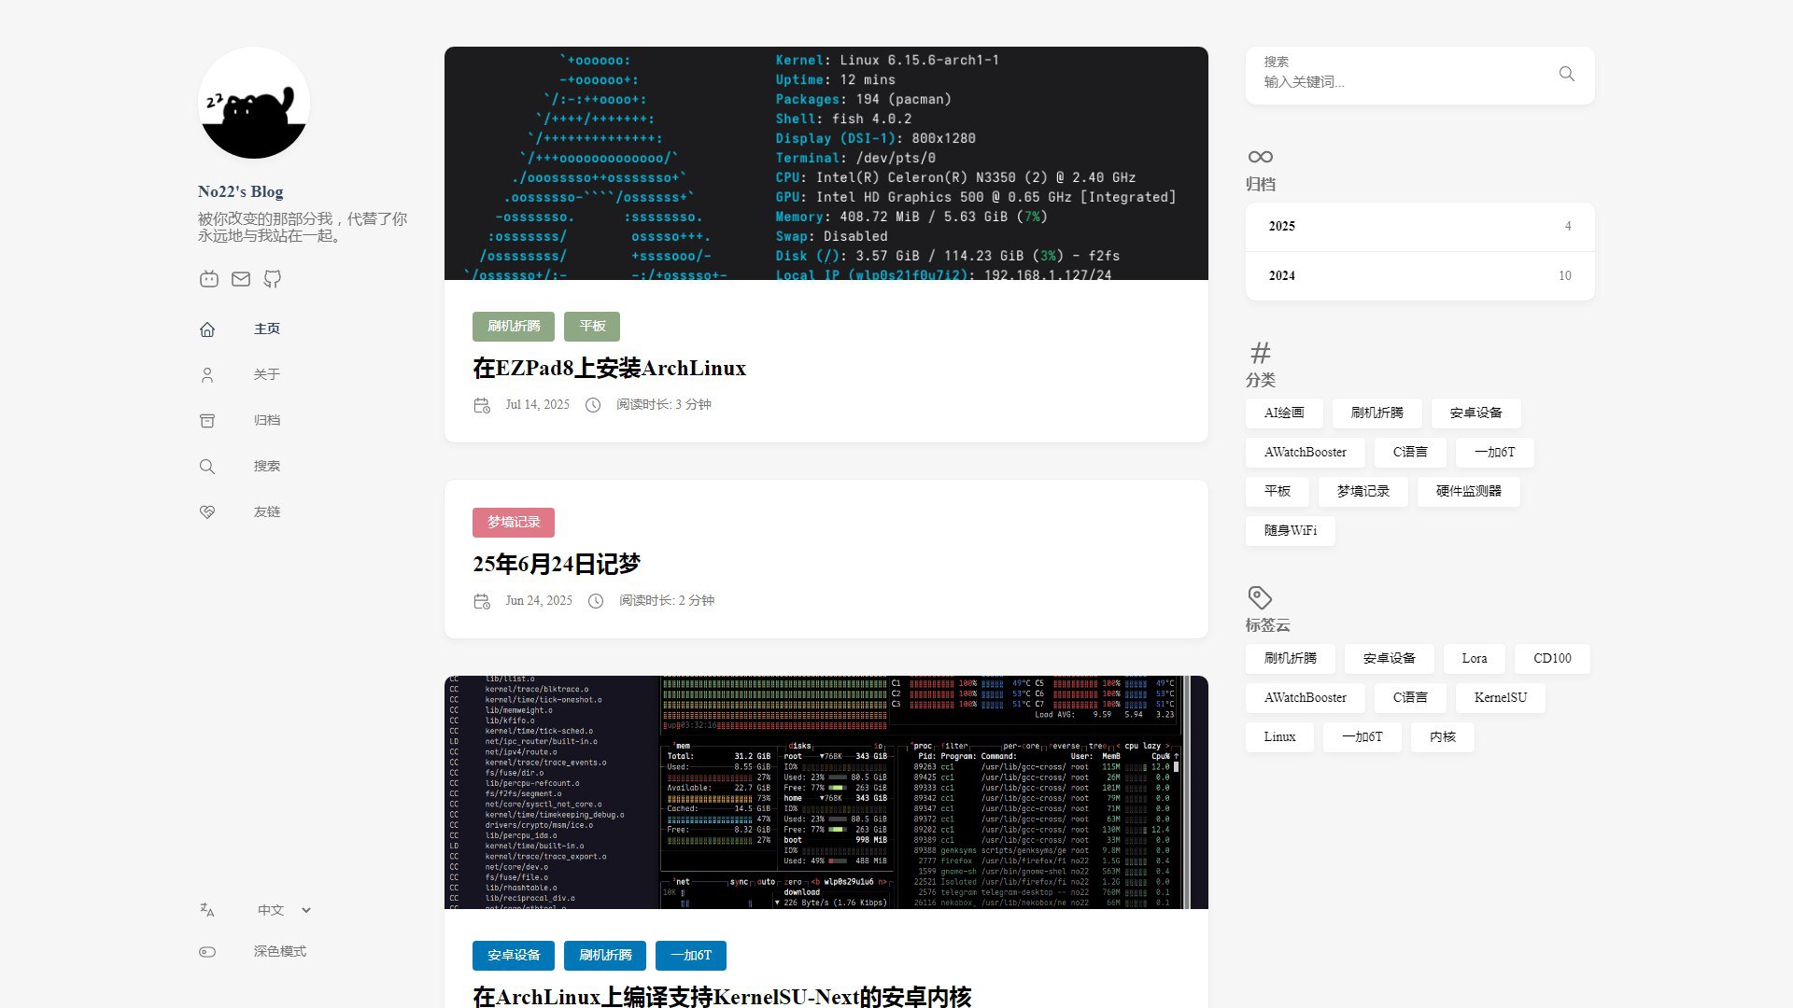The width and height of the screenshot is (1793, 1008).
Task: Click the archive box icon in sidebar
Action: pos(207,421)
